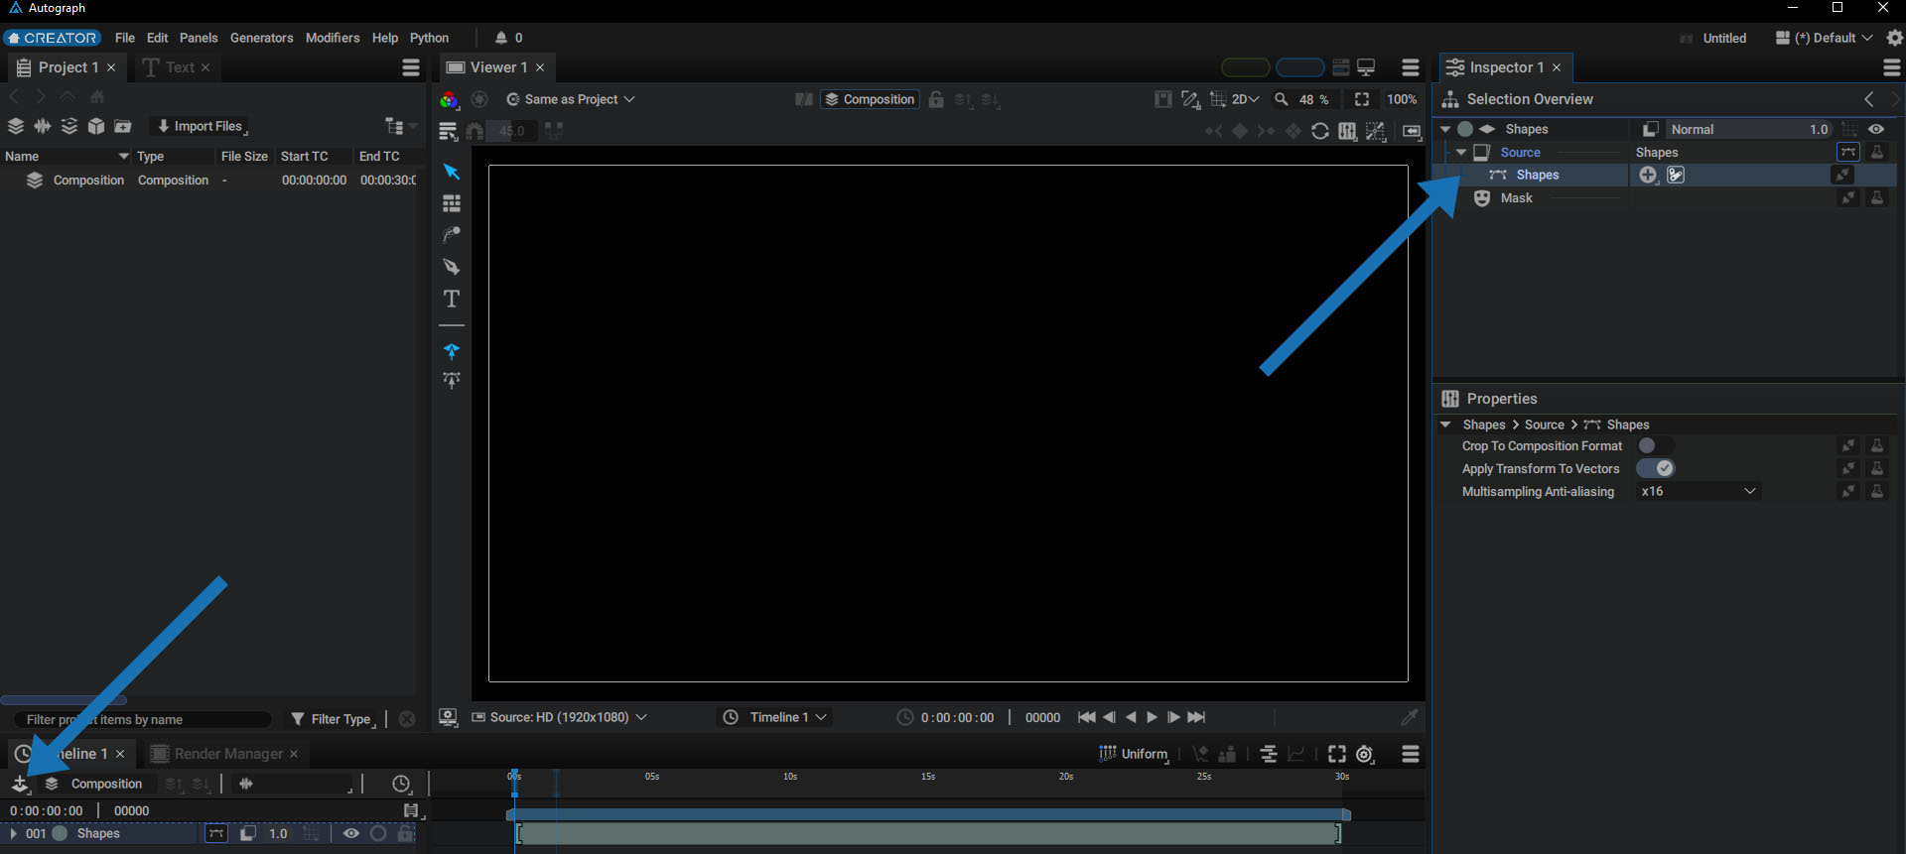Screen dimensions: 1906x854
Task: Jump to the last frame
Action: pyautogui.click(x=1196, y=717)
